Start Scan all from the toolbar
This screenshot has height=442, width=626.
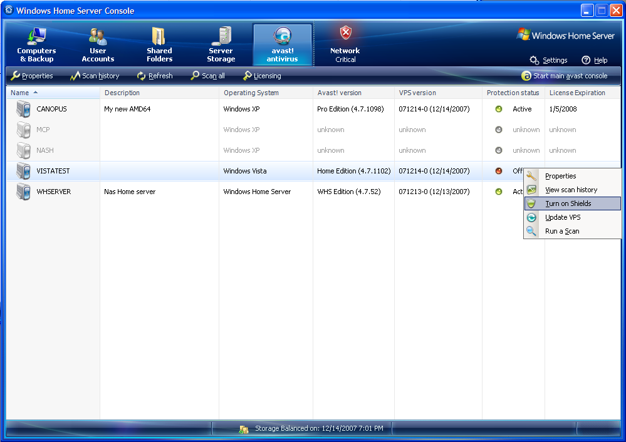207,76
